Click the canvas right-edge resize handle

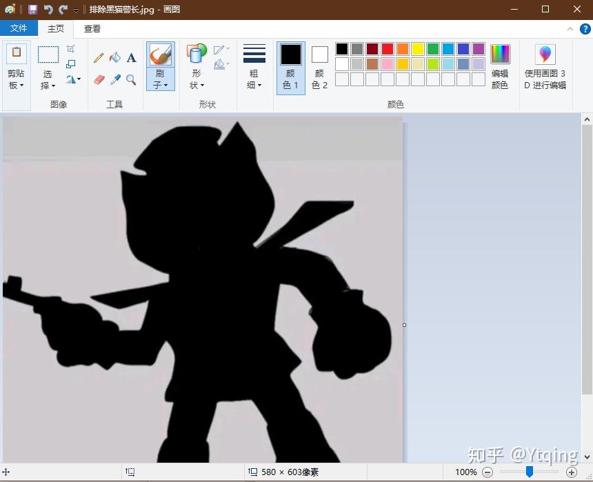pos(405,325)
